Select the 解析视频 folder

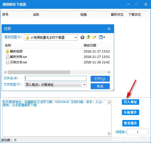14,51
